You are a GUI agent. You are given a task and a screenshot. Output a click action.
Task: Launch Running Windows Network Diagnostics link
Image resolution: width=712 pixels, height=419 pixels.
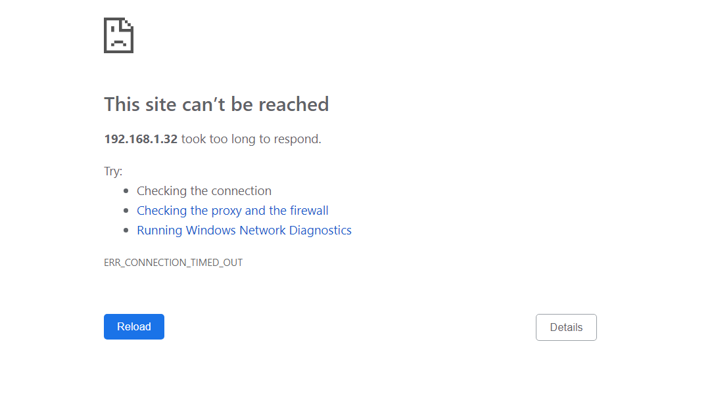pyautogui.click(x=245, y=230)
